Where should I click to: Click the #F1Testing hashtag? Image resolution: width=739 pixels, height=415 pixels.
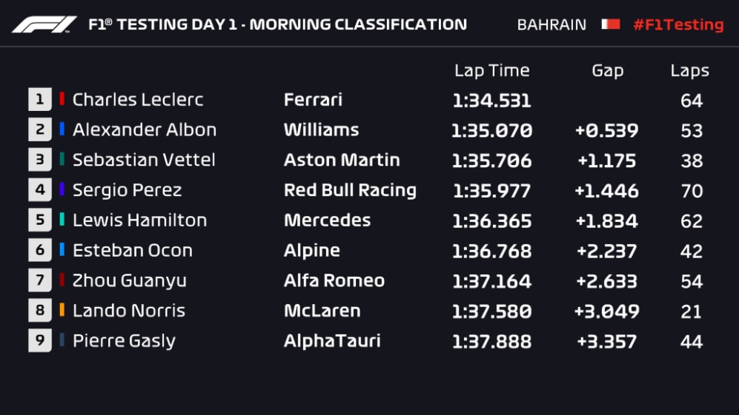point(678,24)
